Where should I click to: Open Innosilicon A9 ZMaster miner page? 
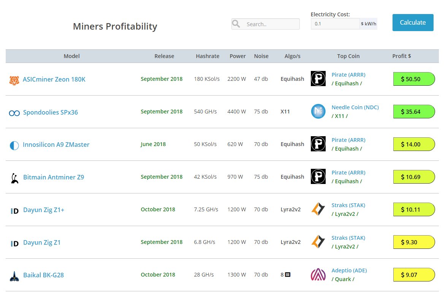click(x=56, y=145)
